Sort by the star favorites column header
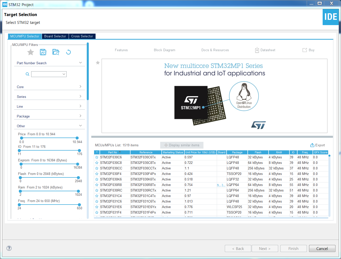 click(97, 152)
